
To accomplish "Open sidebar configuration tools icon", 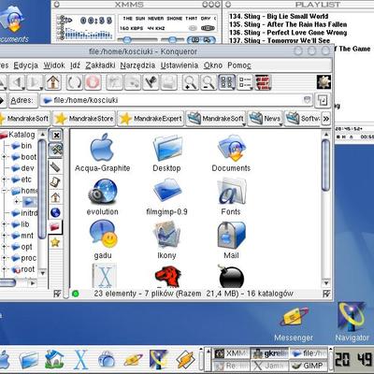I will [55, 151].
